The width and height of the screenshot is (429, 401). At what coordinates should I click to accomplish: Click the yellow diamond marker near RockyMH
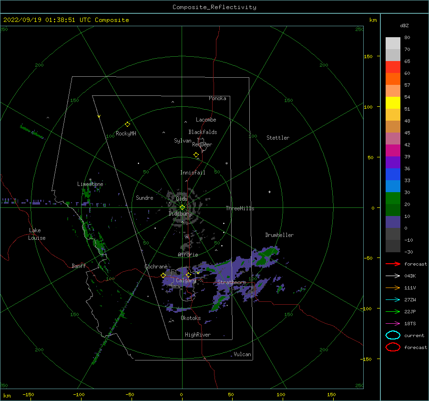[127, 124]
